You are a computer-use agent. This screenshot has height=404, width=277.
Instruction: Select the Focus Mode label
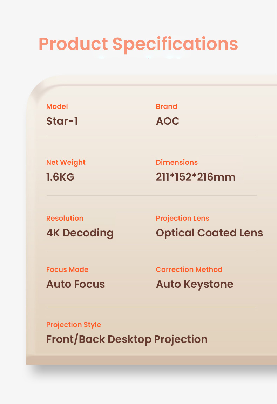pos(67,269)
